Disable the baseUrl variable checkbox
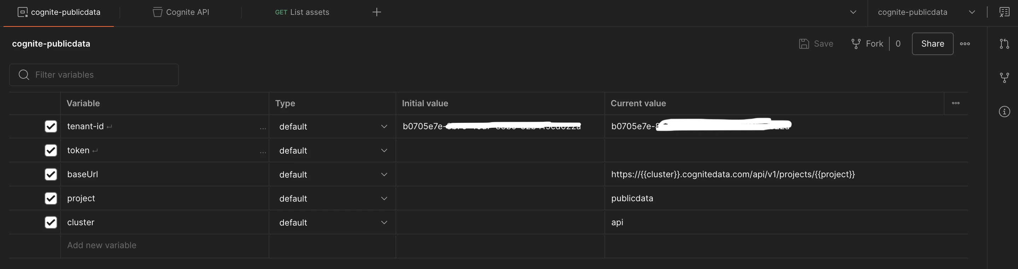The image size is (1018, 269). point(51,174)
